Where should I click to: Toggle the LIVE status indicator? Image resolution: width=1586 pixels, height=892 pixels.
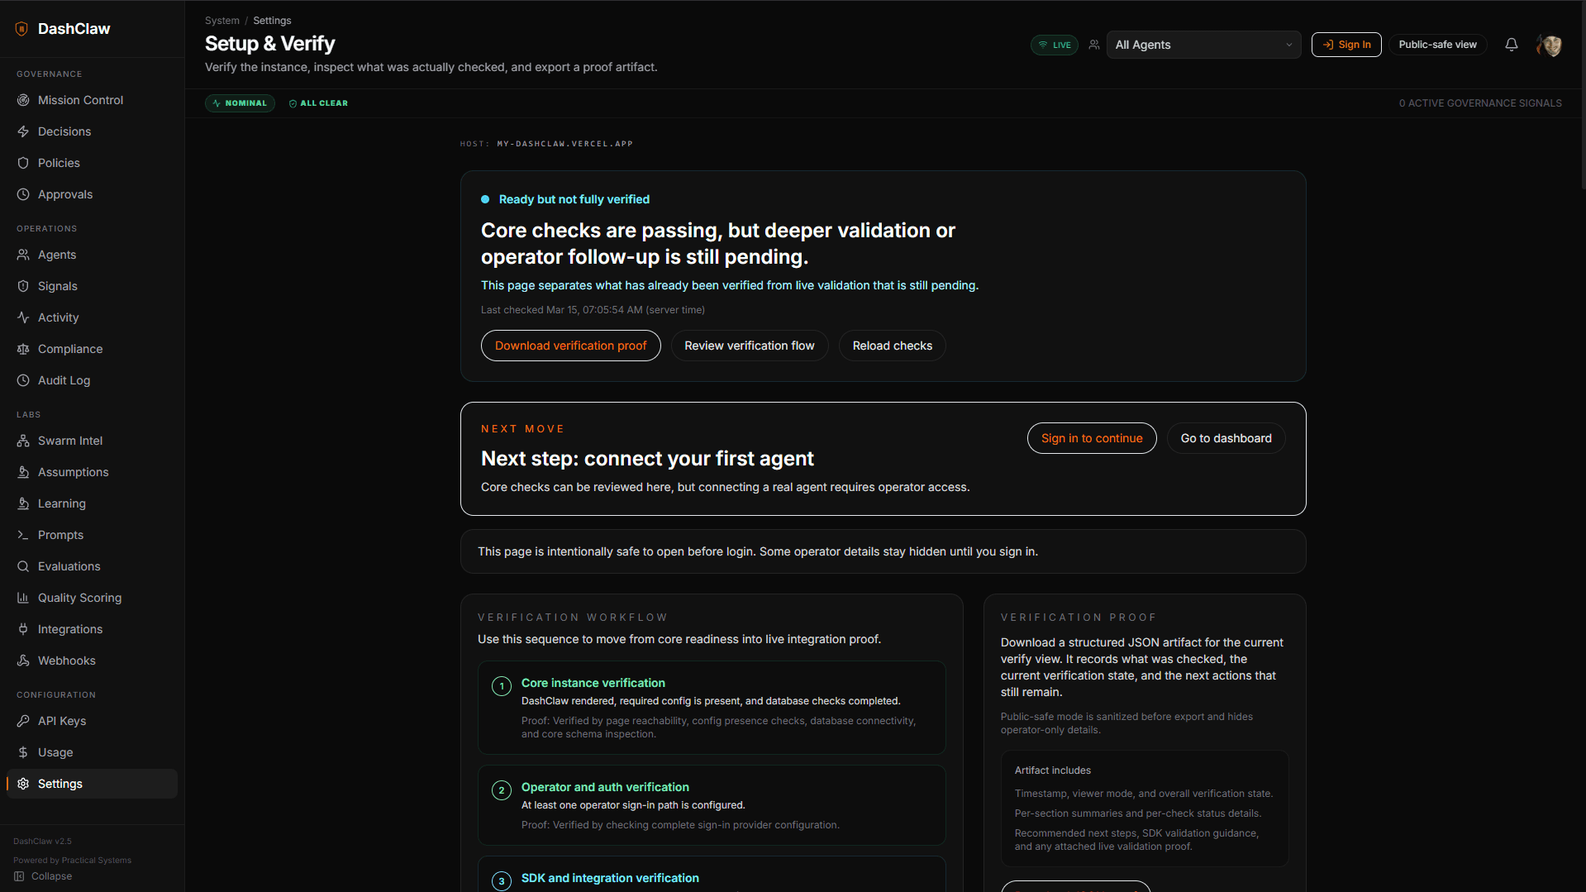coord(1055,45)
